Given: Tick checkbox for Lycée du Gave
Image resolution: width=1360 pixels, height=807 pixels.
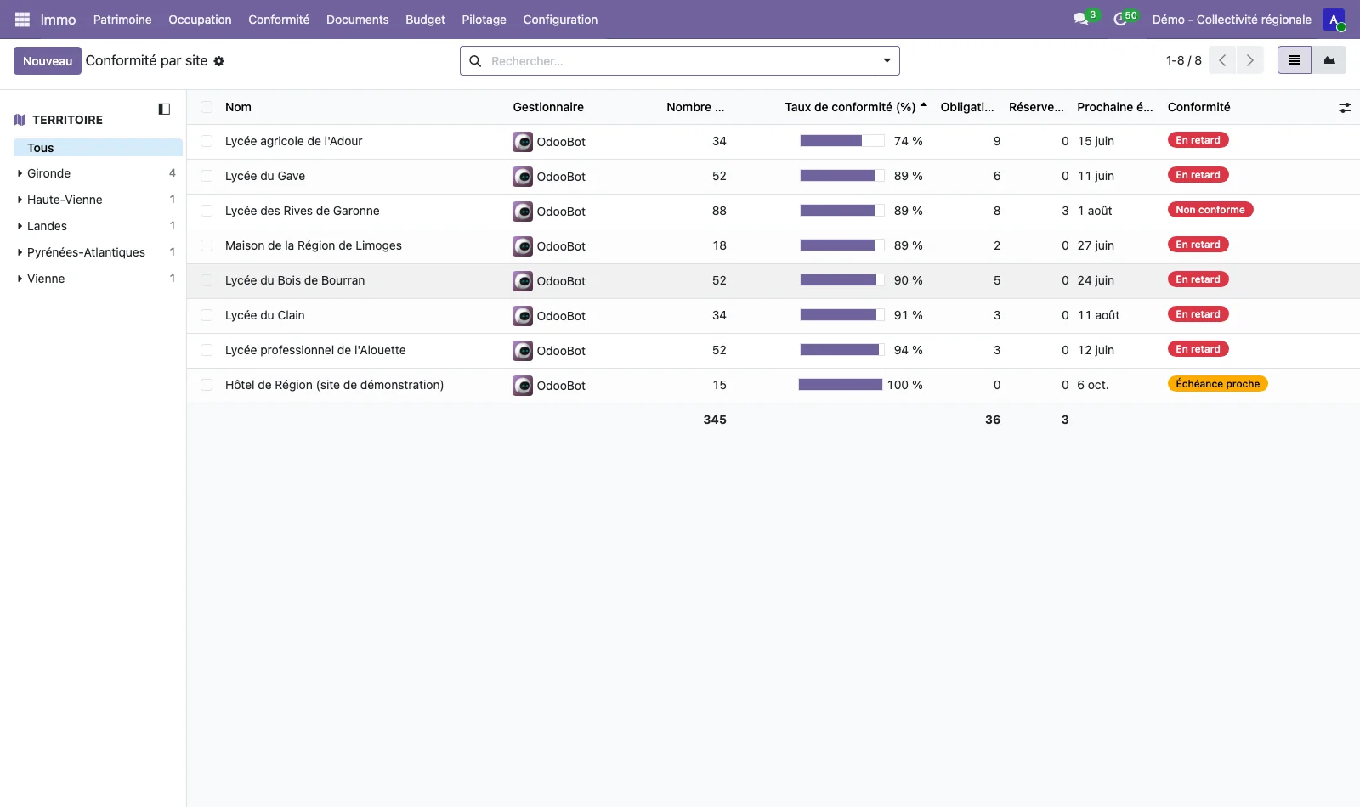Looking at the screenshot, I should click(207, 176).
